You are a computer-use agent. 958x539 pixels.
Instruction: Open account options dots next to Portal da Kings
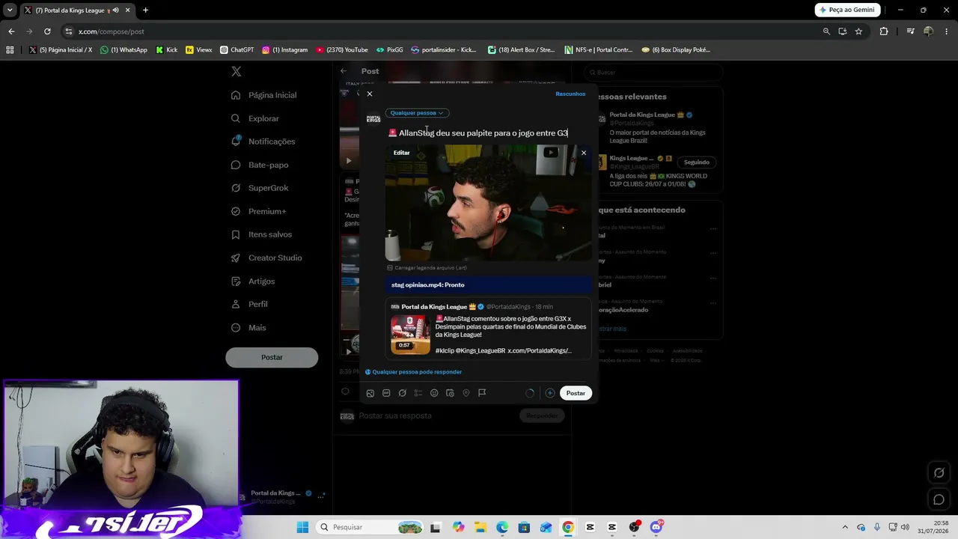321,496
